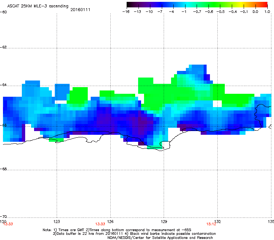Screen dimensions: 274x240
Task: Click the -10 colorbar label
Action: click(x=149, y=12)
